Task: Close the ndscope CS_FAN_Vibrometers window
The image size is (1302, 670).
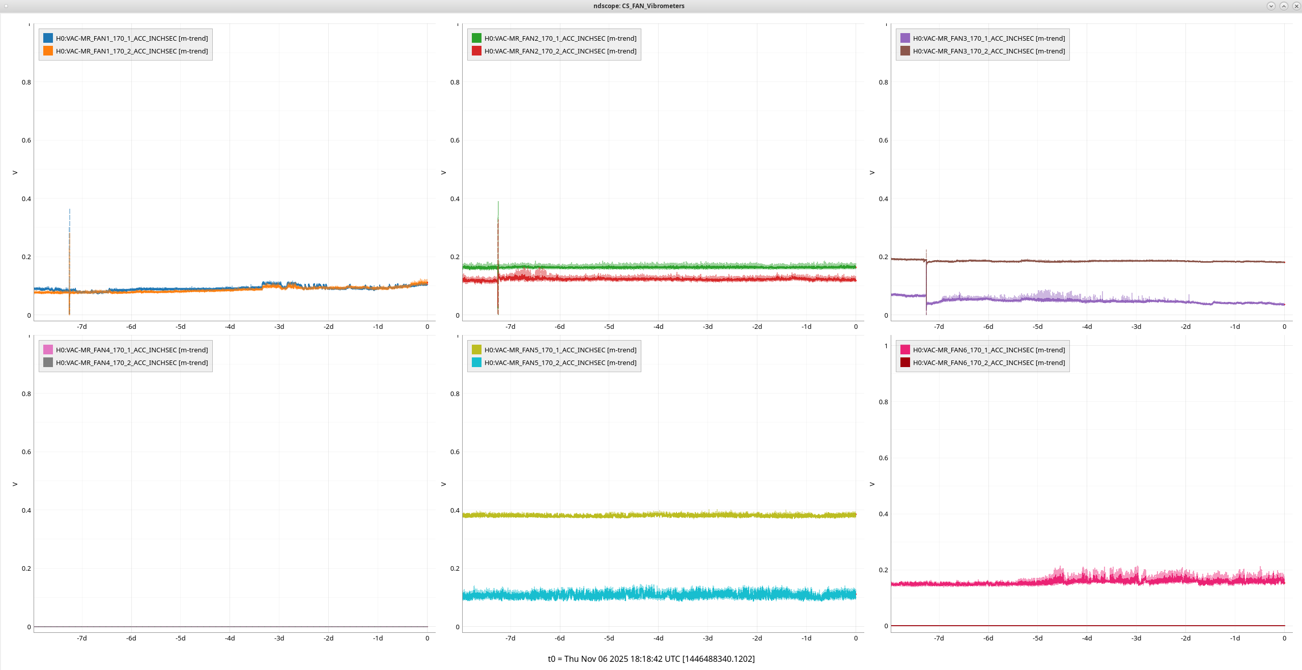Action: 1296,6
